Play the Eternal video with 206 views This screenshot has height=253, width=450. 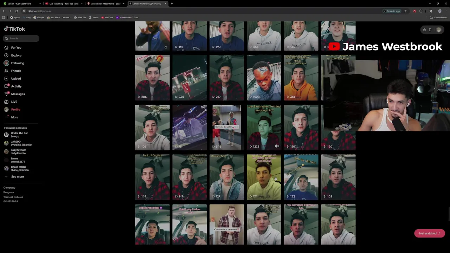coord(152,78)
